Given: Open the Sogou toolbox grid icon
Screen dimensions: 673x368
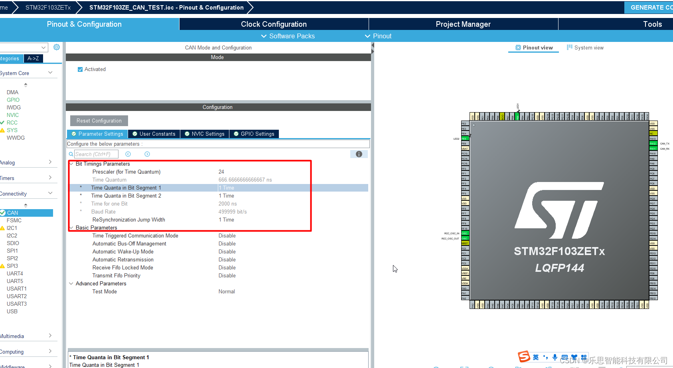Looking at the screenshot, I should (584, 357).
